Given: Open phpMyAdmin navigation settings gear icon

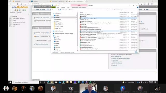Looking at the screenshot, I should 23,10.
